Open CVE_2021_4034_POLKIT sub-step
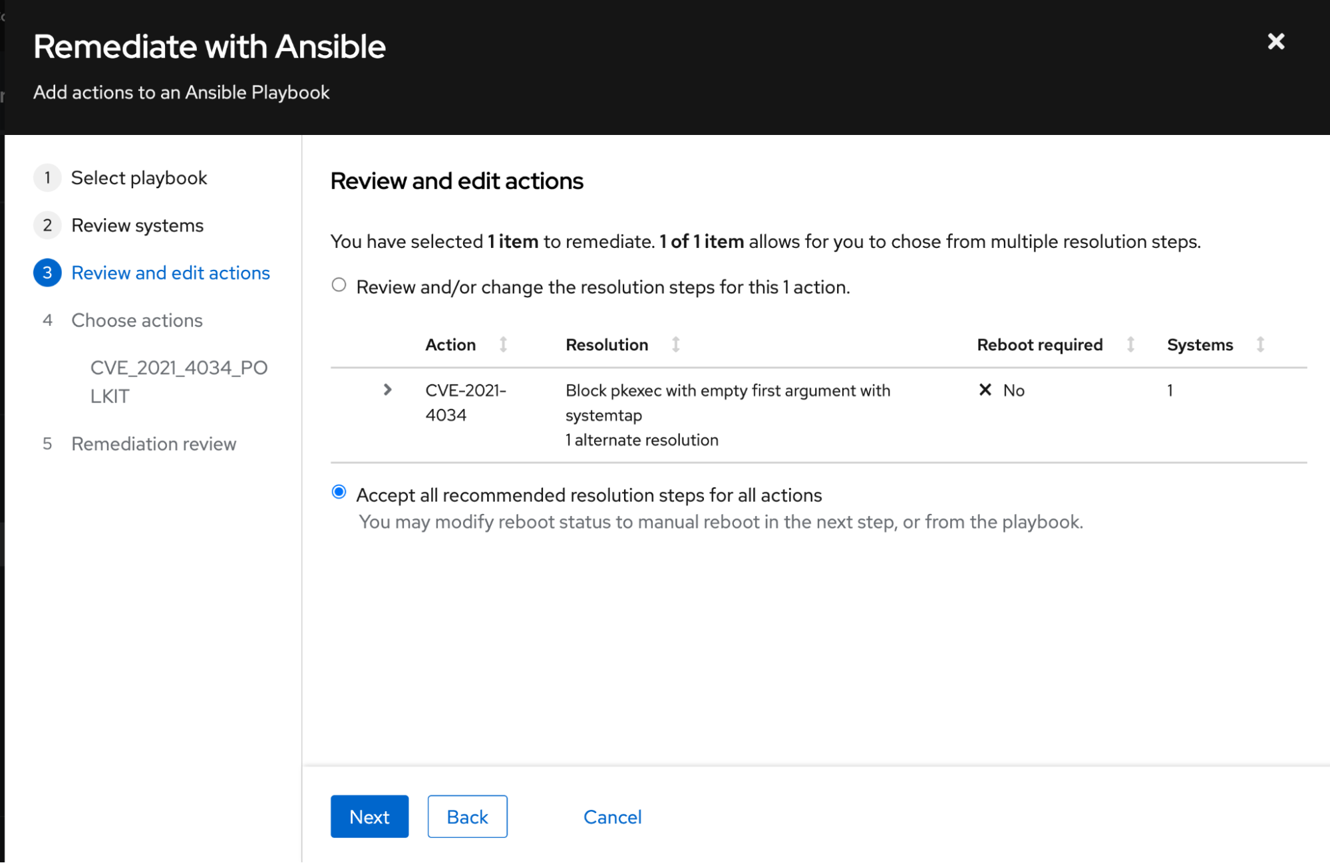The image size is (1330, 863). pyautogui.click(x=178, y=382)
